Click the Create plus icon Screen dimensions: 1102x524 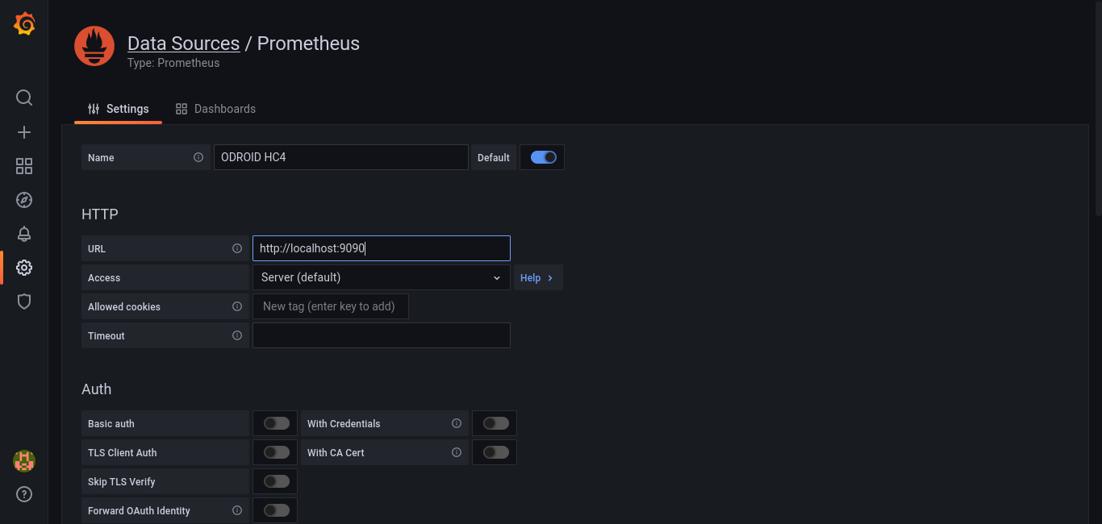click(24, 132)
